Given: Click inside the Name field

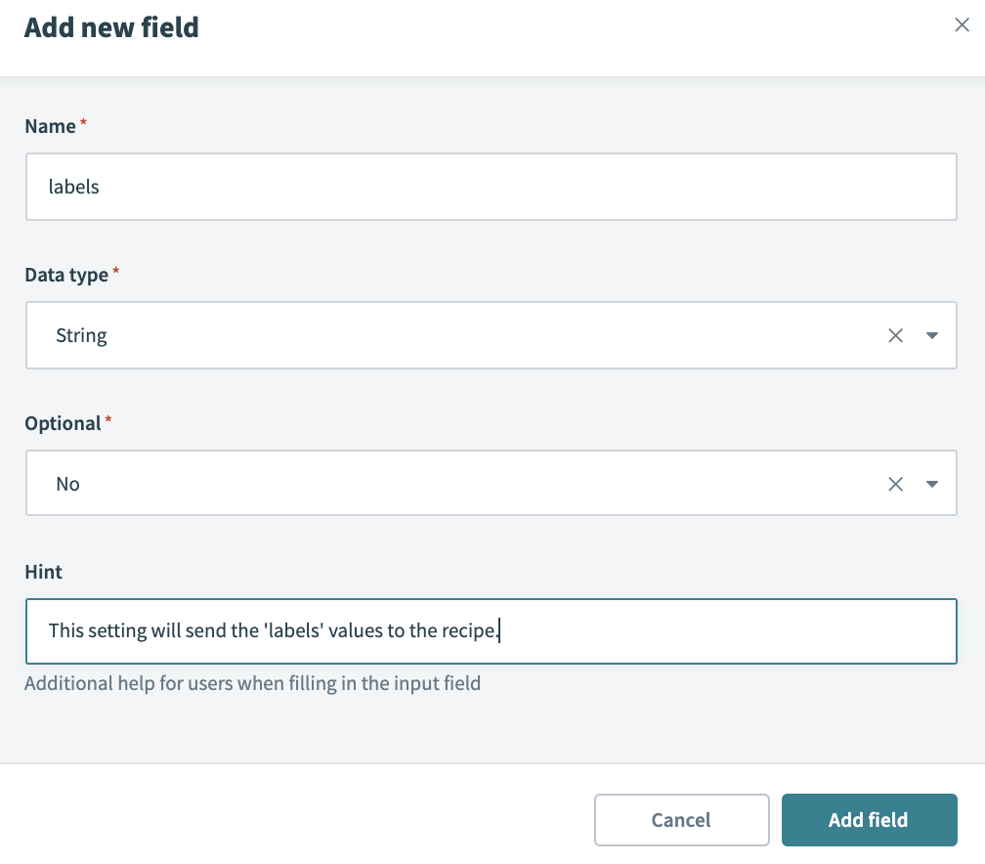Looking at the screenshot, I should pyautogui.click(x=391, y=187).
